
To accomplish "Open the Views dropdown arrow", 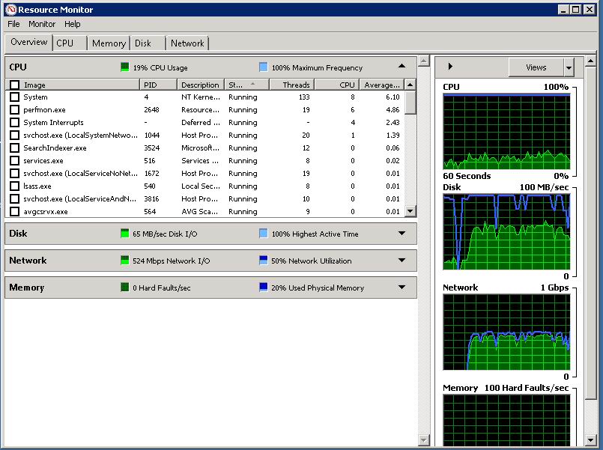I will pos(569,67).
